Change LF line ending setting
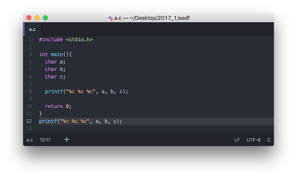Viewport: 297px width, 179px height. click(237, 140)
